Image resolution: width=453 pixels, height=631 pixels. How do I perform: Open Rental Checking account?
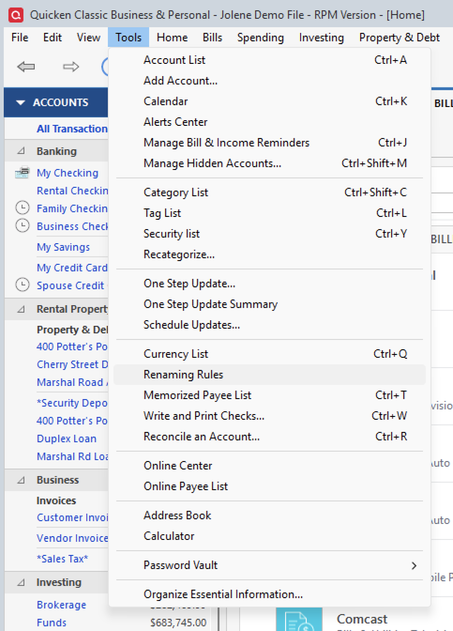point(72,191)
